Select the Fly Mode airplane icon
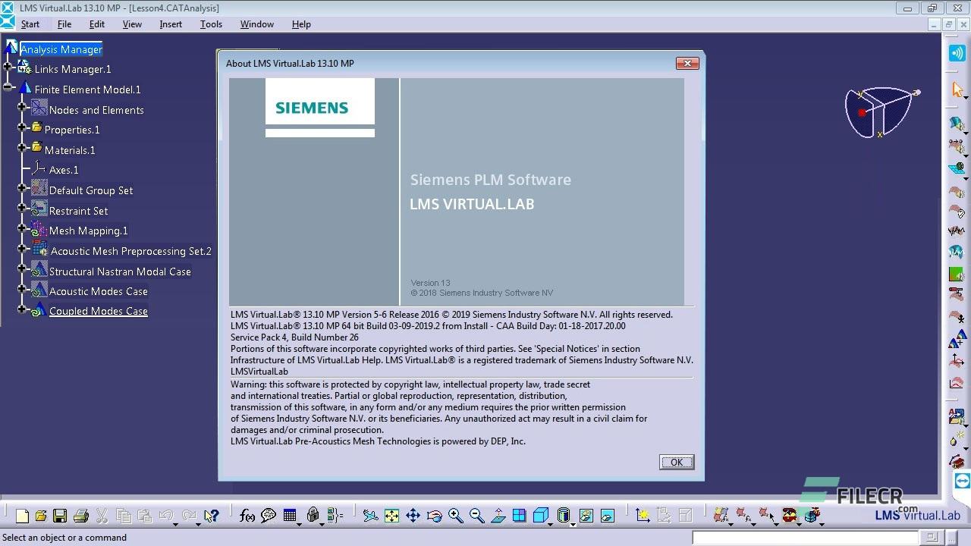Viewport: 971px width, 546px height. coord(370,516)
